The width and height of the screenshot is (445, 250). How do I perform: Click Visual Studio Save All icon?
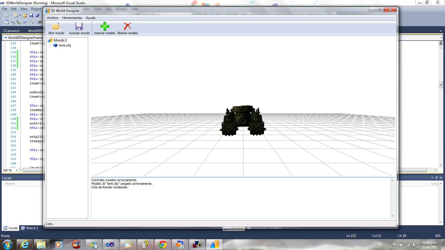(x=37, y=15)
